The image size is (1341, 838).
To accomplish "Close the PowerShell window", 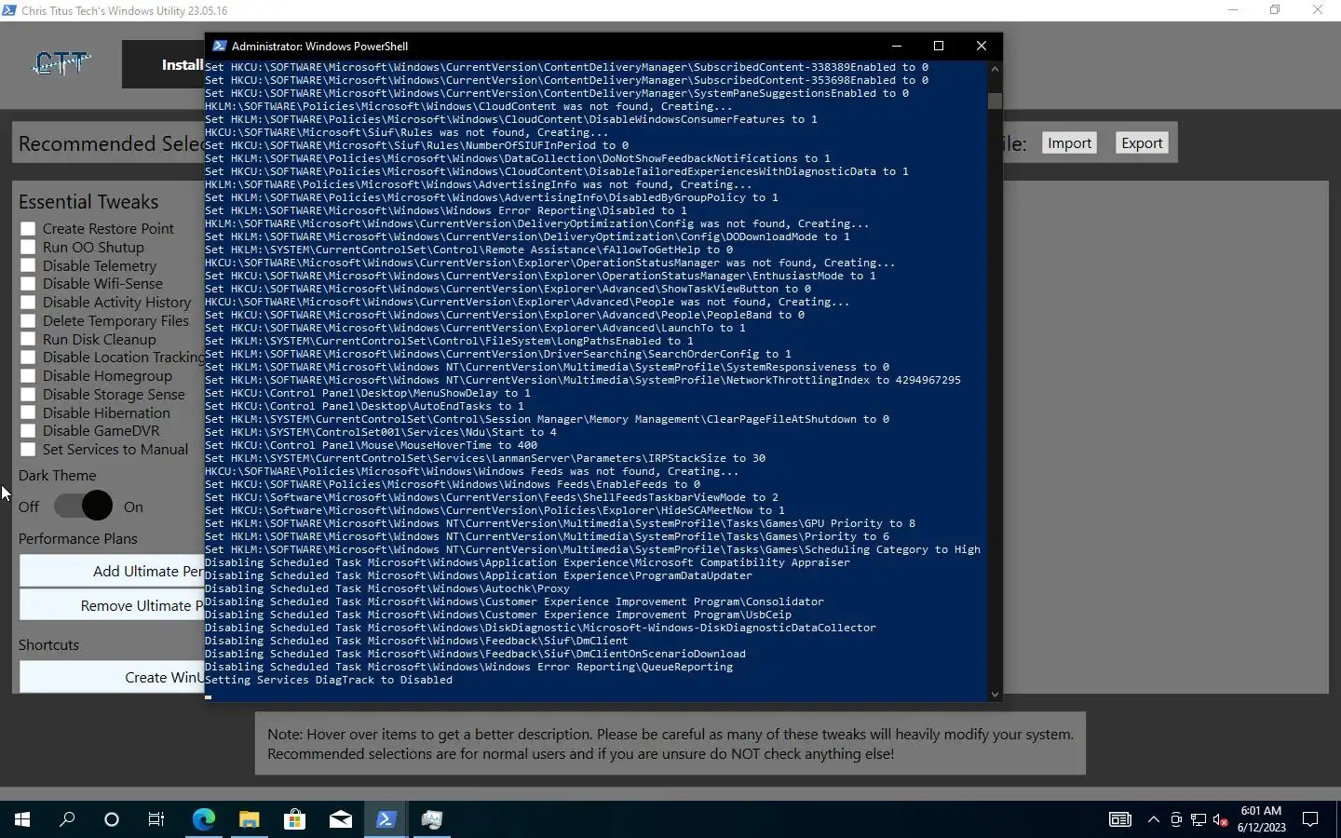I will (x=981, y=46).
